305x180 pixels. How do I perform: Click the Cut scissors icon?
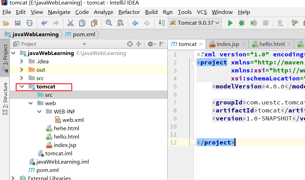(x=71, y=23)
